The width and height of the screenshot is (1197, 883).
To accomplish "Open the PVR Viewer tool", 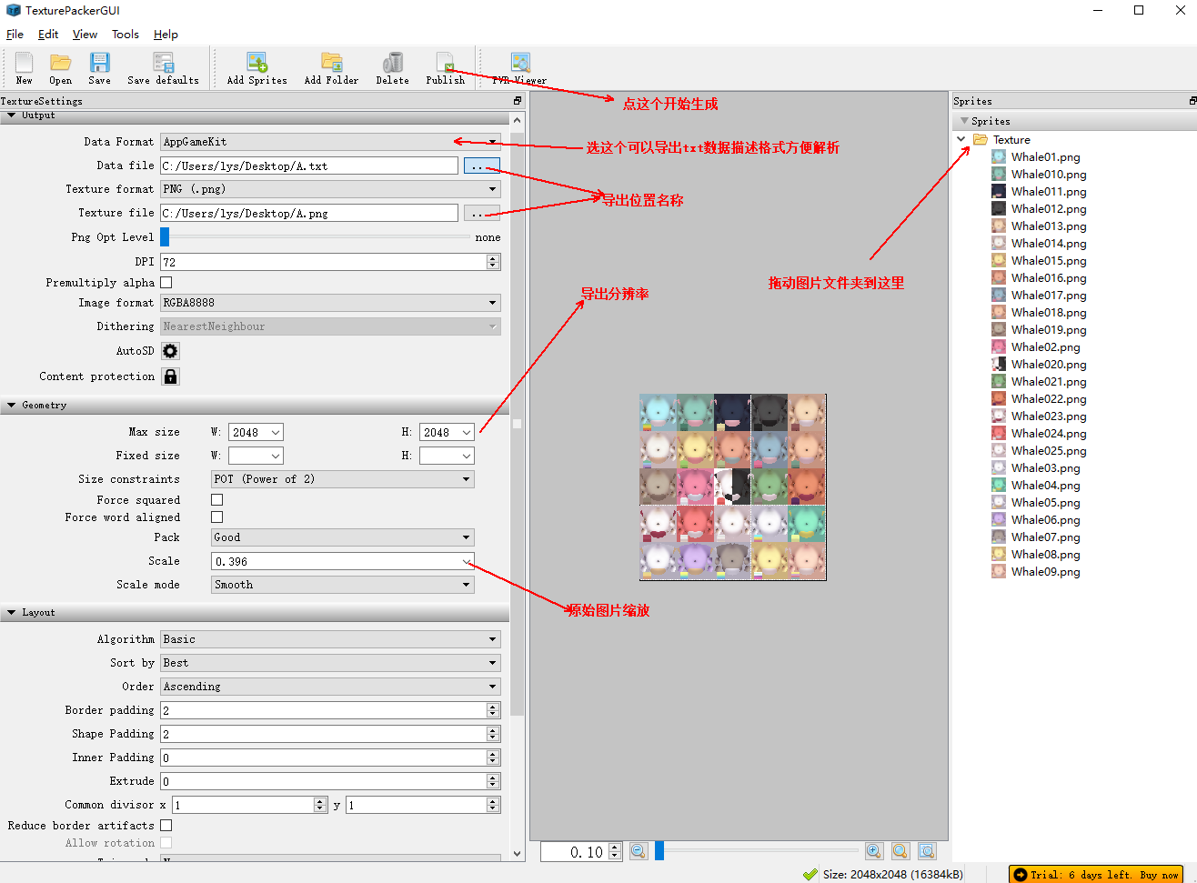I will tap(519, 67).
